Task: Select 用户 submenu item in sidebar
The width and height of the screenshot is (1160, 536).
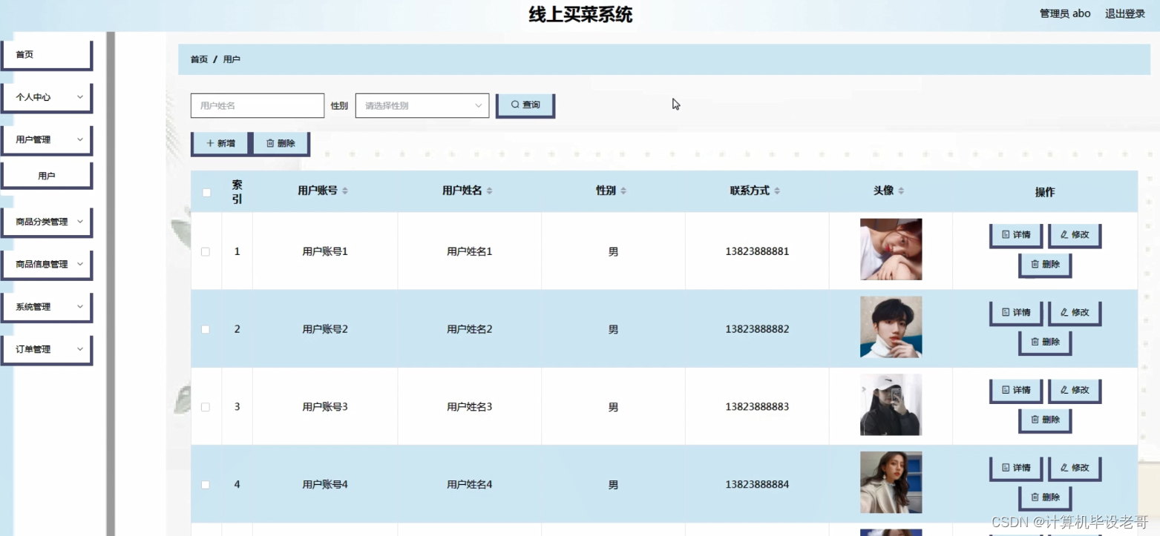Action: pyautogui.click(x=47, y=176)
